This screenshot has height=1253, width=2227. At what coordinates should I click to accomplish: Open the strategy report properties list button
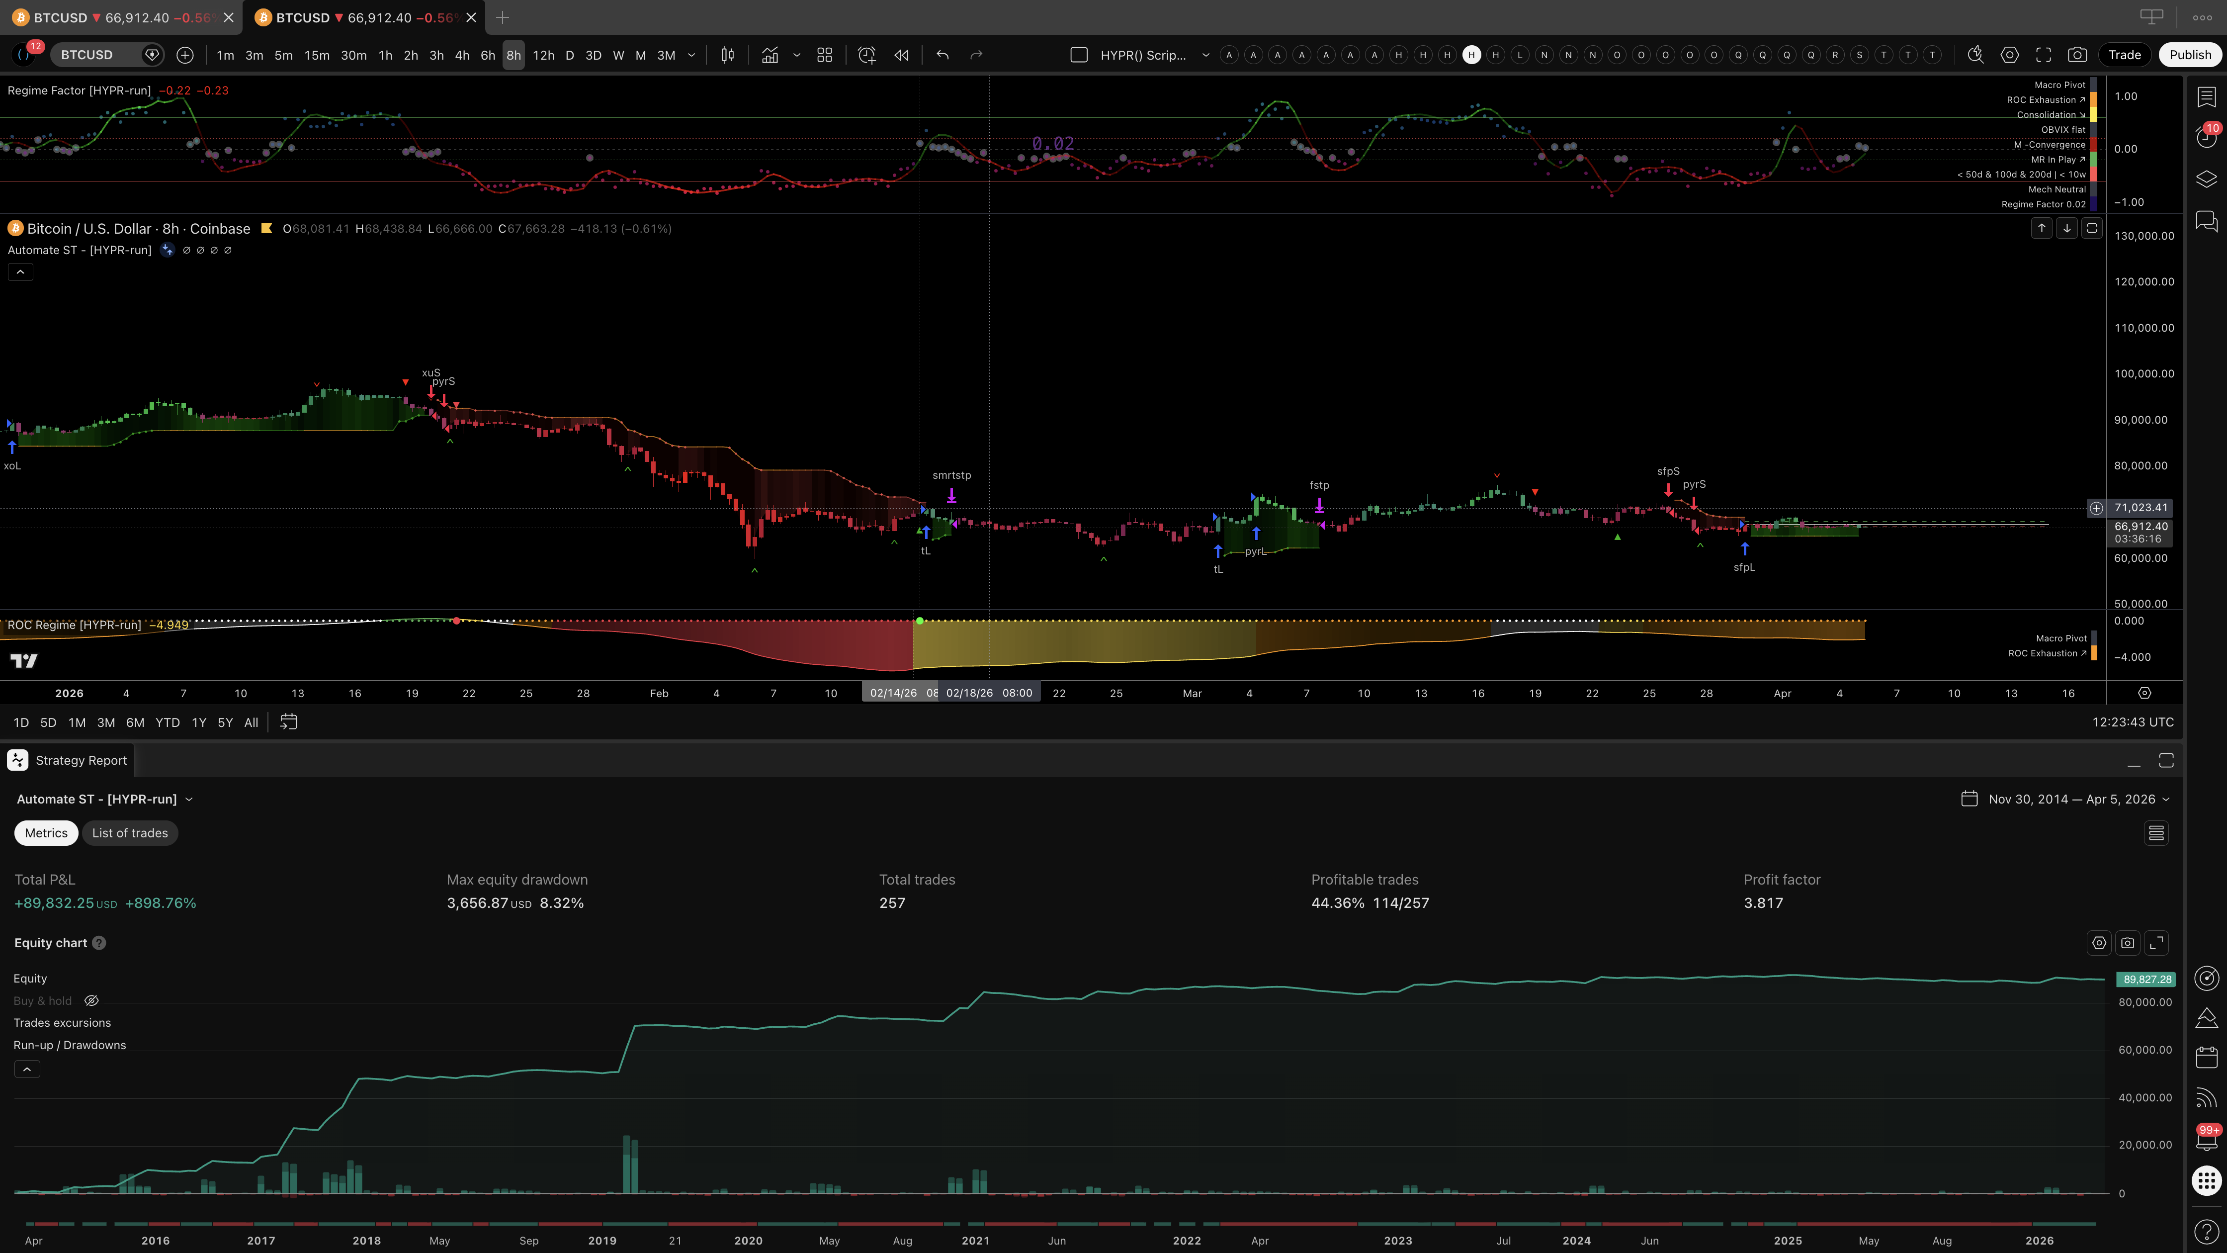(2156, 833)
